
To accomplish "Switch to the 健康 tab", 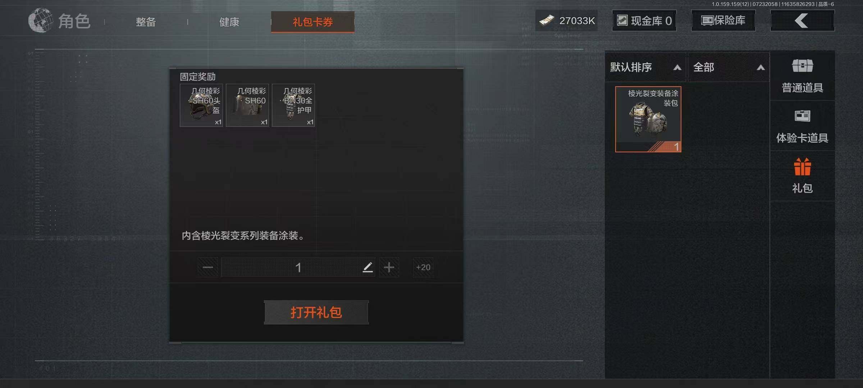I will (x=229, y=22).
